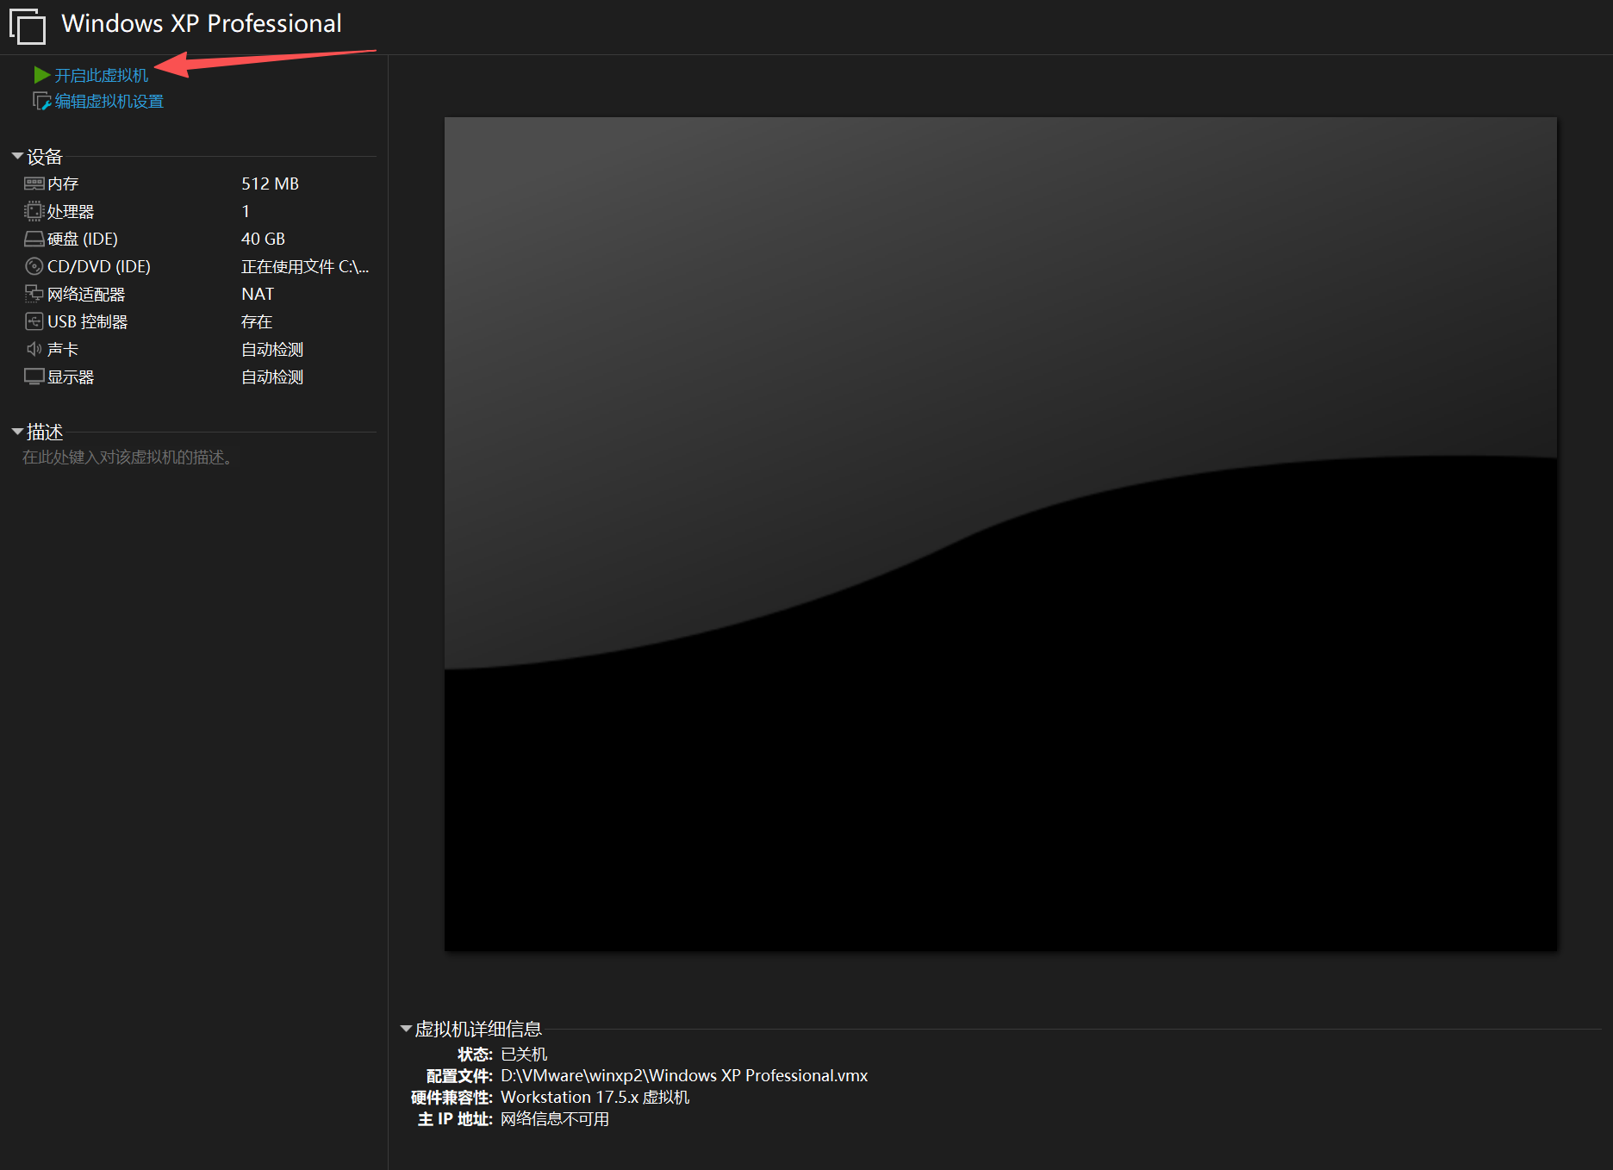Image resolution: width=1613 pixels, height=1170 pixels.
Task: Select the network adapter icon
Action: click(34, 294)
